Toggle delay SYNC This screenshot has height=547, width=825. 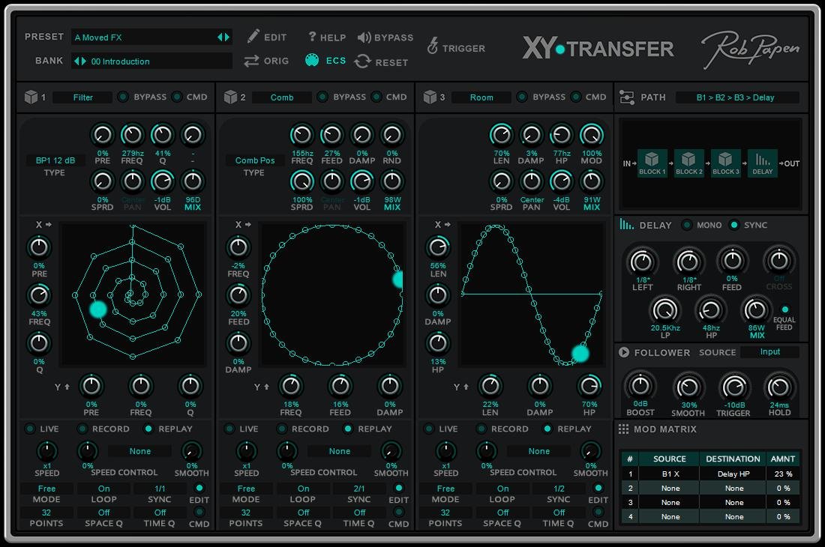(x=734, y=225)
